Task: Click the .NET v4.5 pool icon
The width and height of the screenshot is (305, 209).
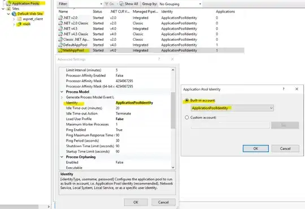Action: [60, 28]
